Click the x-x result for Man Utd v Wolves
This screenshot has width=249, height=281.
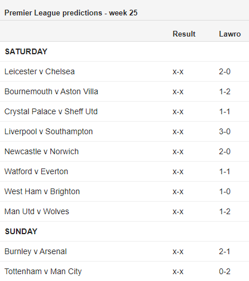tap(178, 212)
